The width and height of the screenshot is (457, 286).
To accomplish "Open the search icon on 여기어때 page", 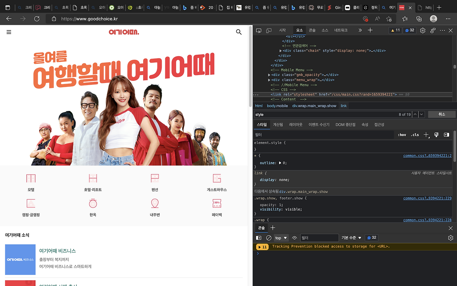I will point(238,32).
